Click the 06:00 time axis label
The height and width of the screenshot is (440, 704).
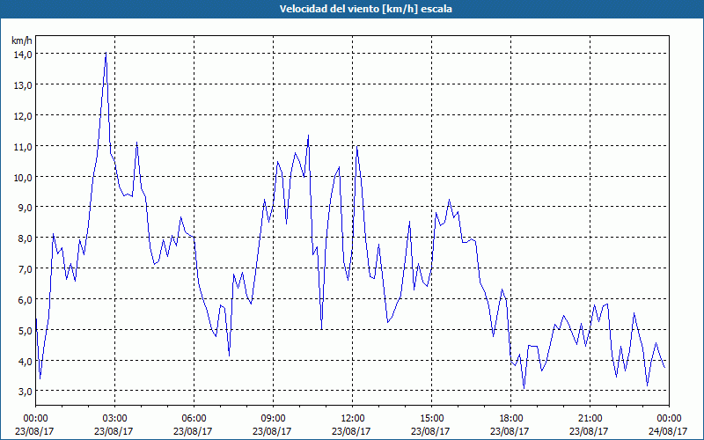pos(194,419)
